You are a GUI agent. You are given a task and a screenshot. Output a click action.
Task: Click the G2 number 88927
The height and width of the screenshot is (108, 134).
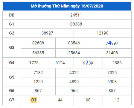tap(47, 33)
